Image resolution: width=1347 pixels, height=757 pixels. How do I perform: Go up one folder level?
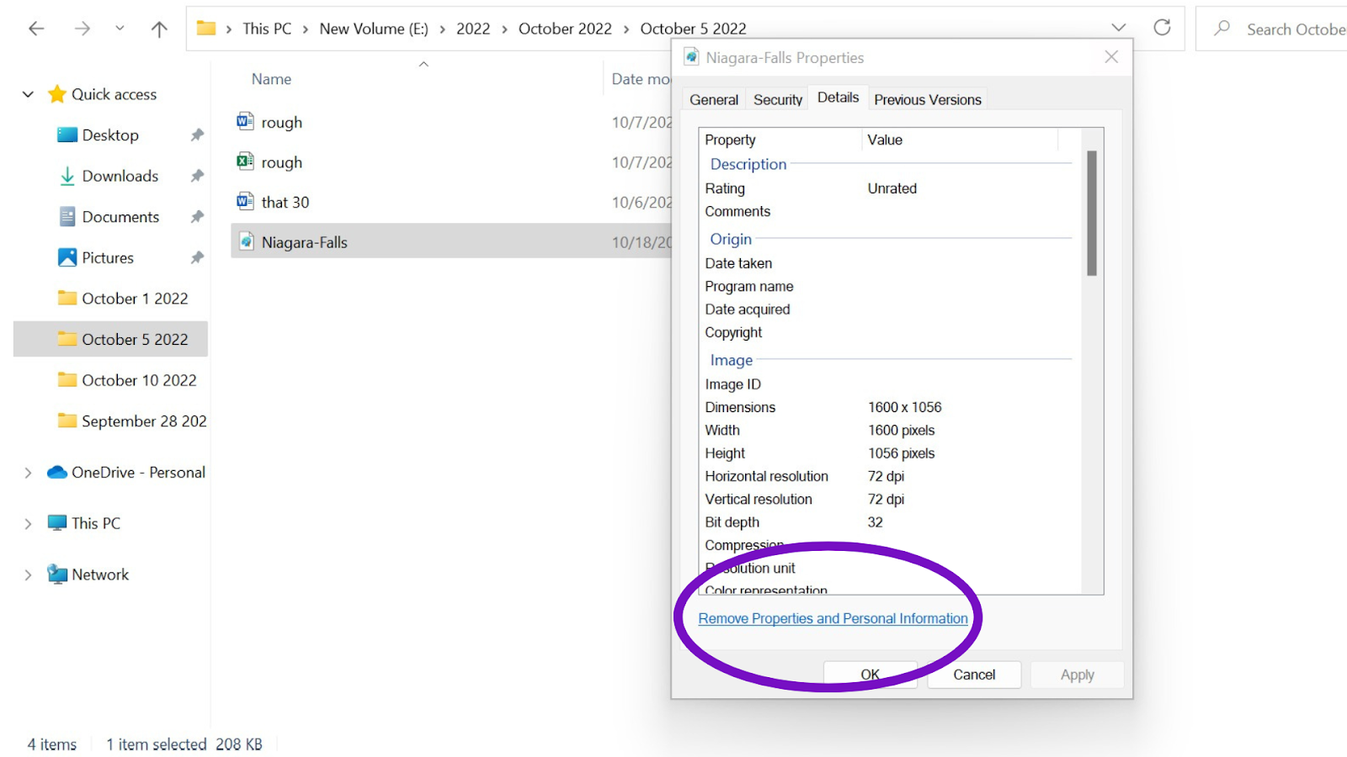[x=158, y=28]
